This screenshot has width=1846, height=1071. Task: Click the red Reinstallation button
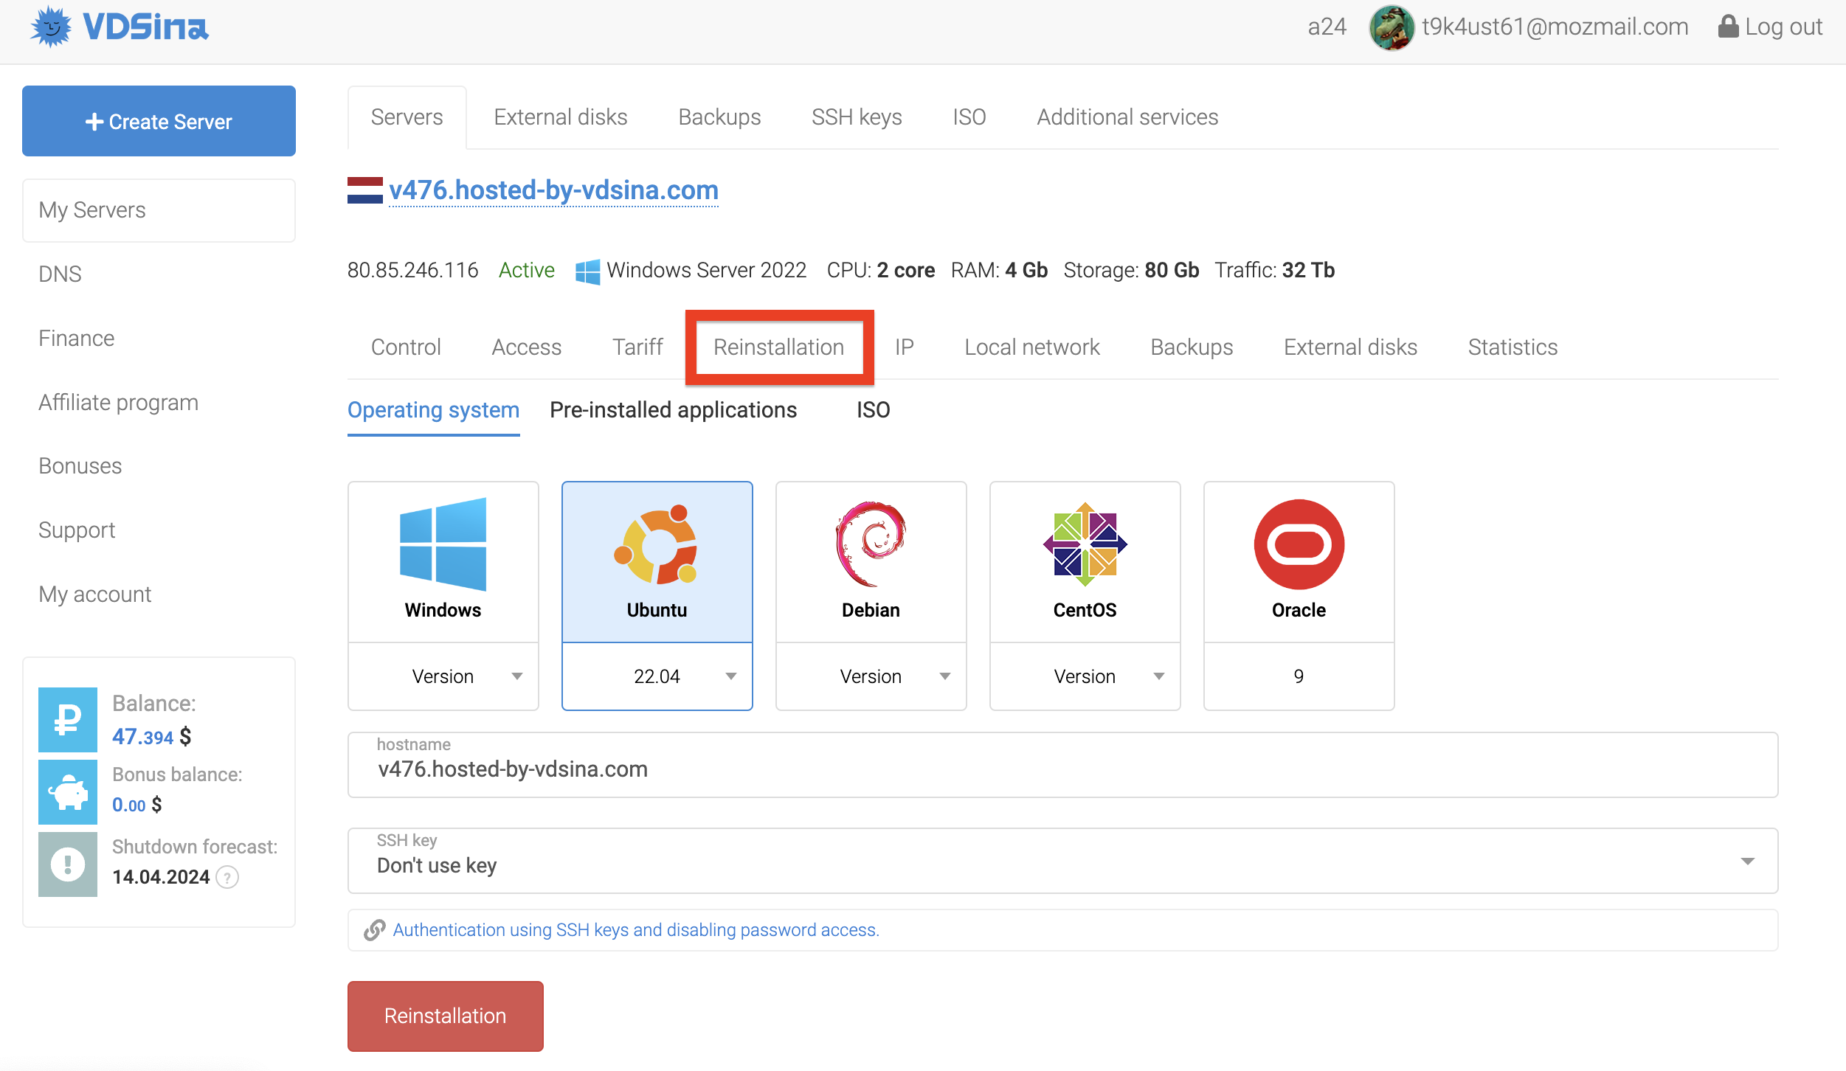[x=446, y=1016]
